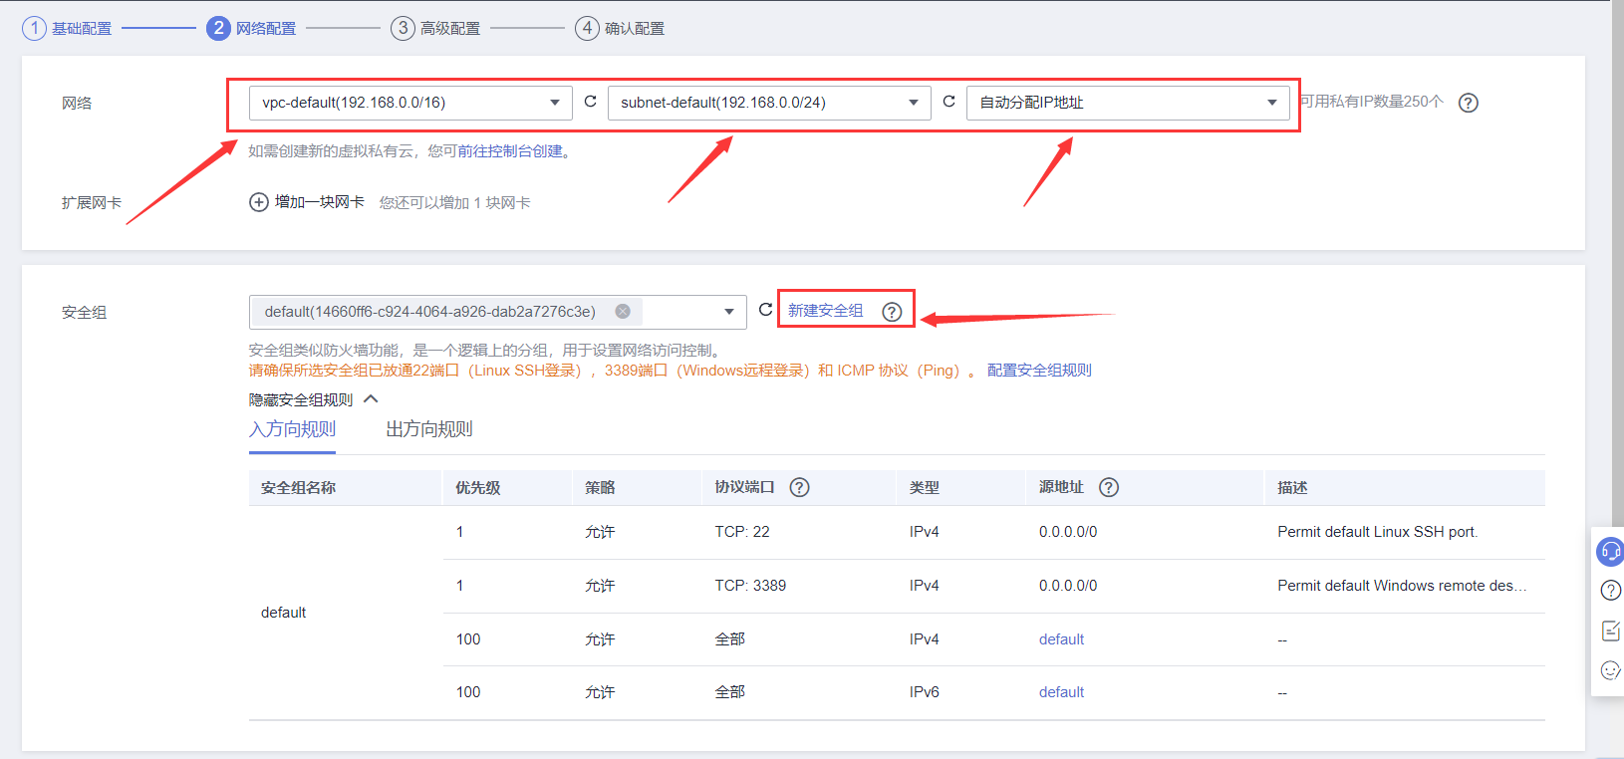Screen dimensions: 1624x759
Task: Click the 策略 column header
Action: tap(600, 487)
